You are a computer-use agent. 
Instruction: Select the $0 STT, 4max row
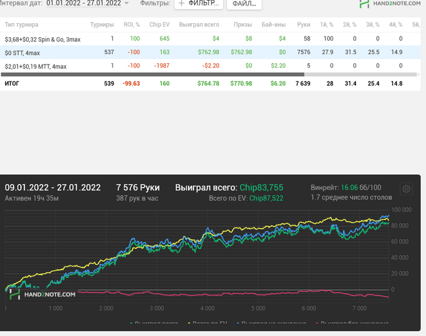pyautogui.click(x=211, y=52)
